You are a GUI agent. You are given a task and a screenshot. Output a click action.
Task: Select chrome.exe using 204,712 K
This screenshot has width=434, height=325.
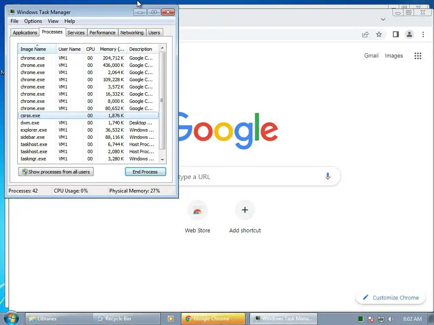(x=88, y=58)
